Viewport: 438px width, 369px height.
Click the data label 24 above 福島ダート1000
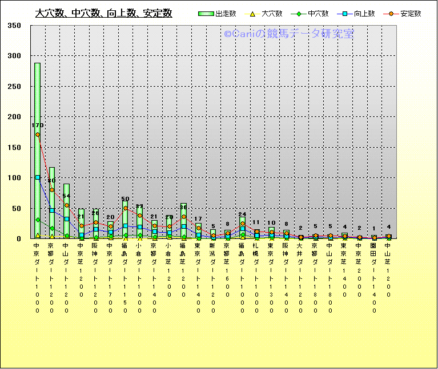[242, 215]
